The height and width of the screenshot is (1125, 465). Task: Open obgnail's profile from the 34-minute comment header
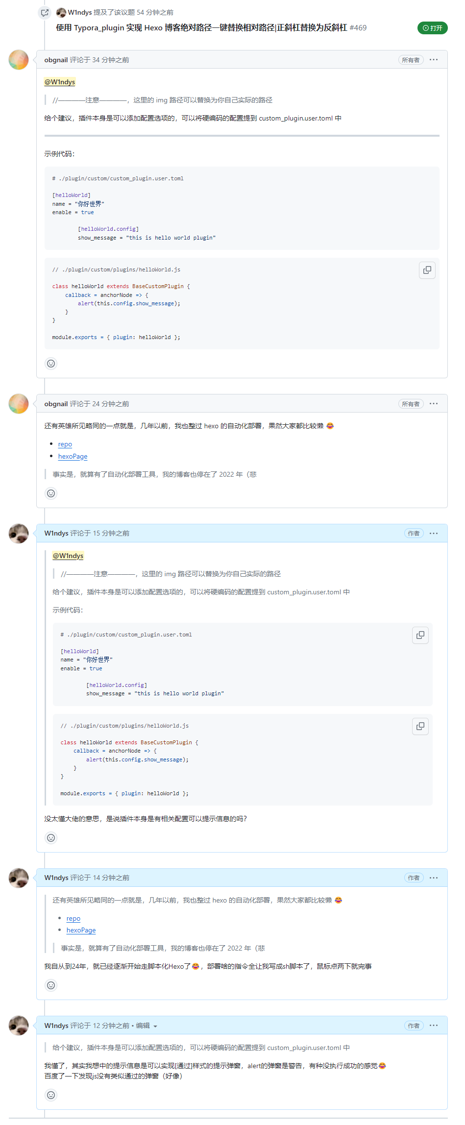point(56,60)
